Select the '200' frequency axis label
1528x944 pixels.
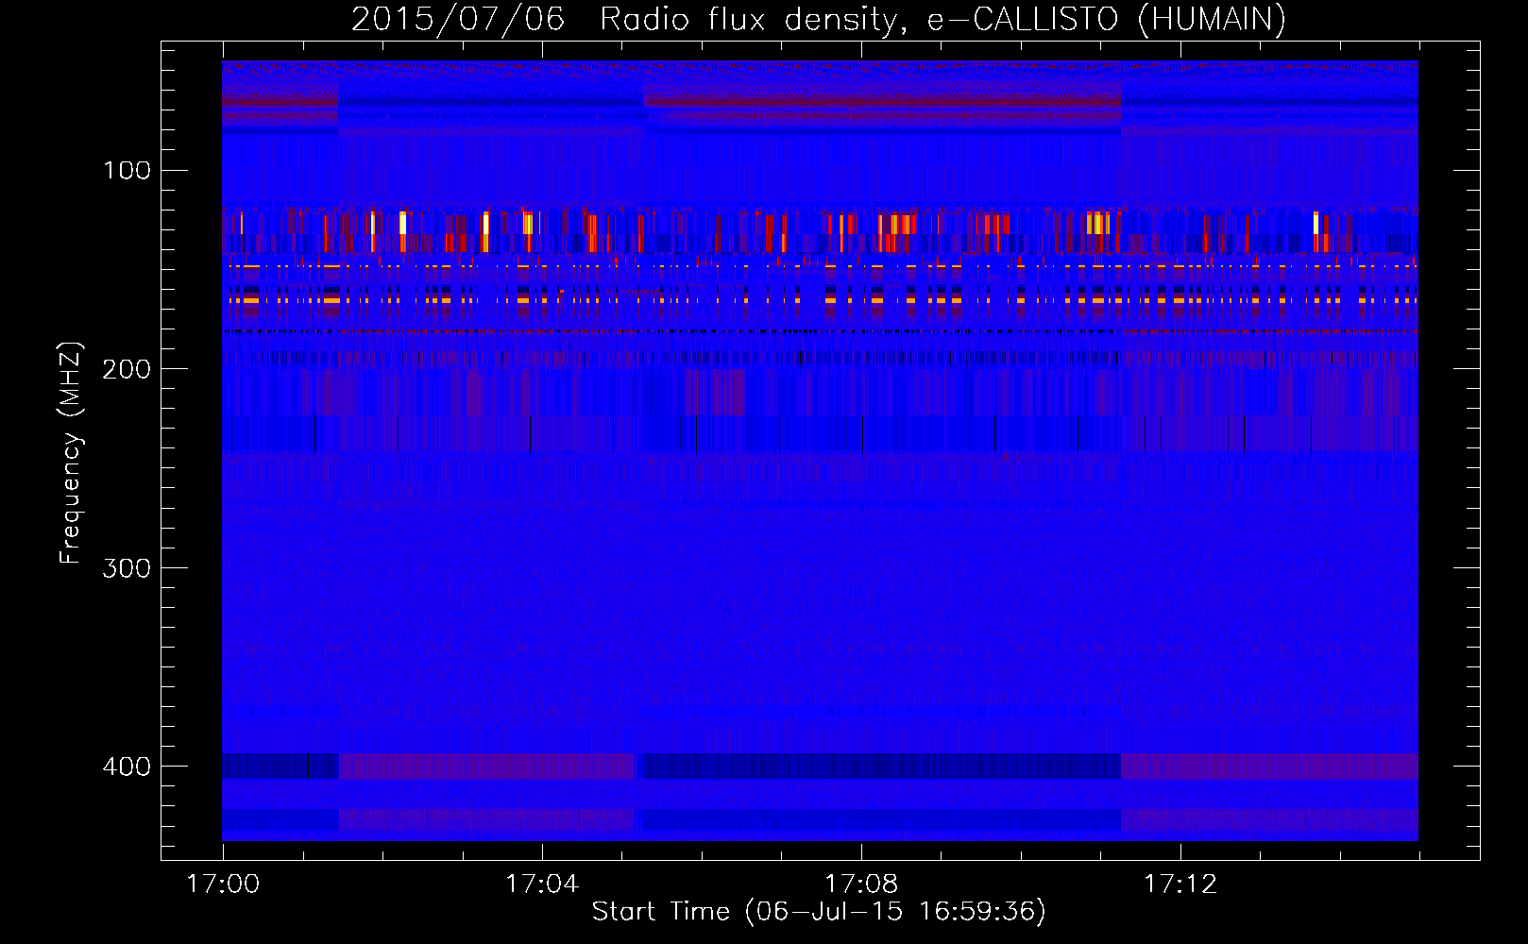pos(127,368)
